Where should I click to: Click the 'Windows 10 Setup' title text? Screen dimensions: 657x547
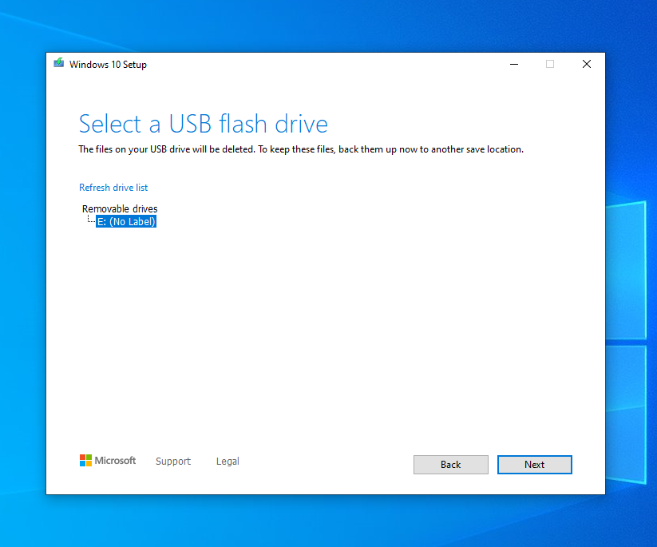108,65
